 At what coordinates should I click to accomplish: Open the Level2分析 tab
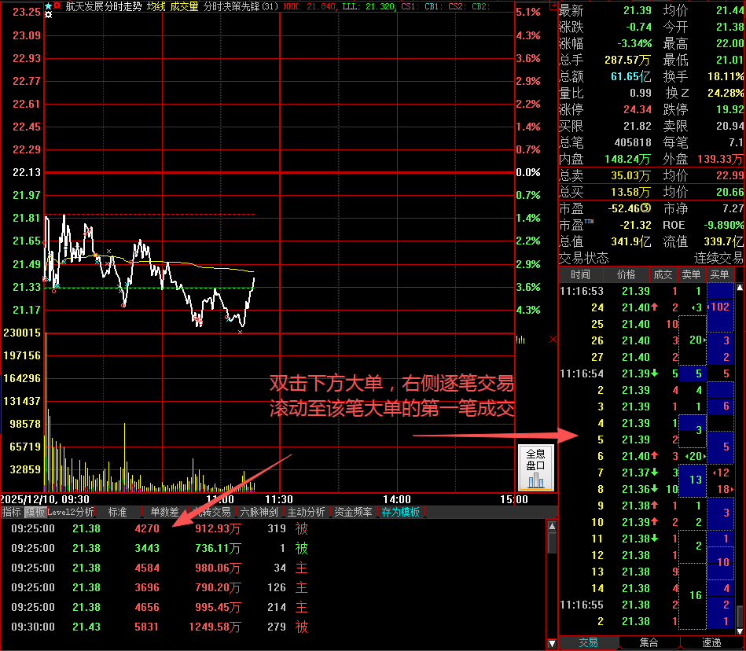click(70, 512)
